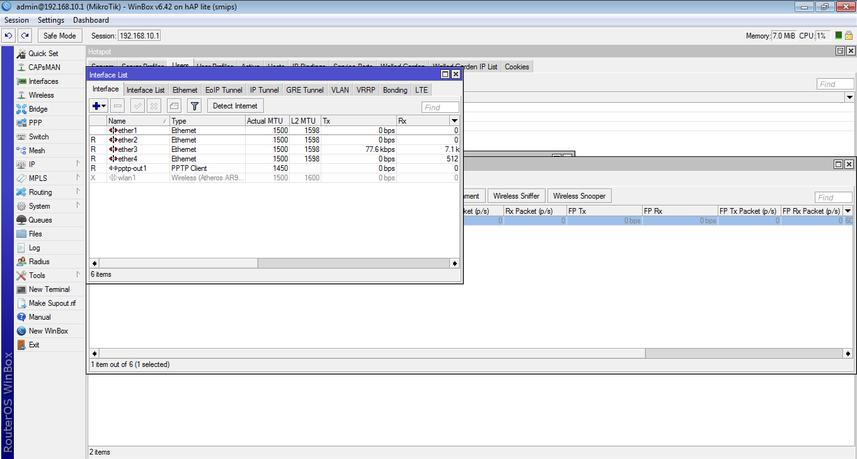Click the Redo arrow in the toolbar
Screen dimensions: 857x459
[x=25, y=36]
